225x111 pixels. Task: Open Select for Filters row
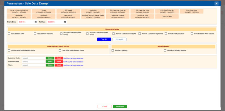click(50, 65)
